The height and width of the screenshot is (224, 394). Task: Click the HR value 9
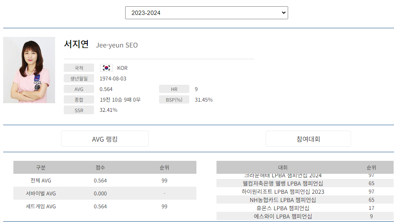[x=196, y=89]
